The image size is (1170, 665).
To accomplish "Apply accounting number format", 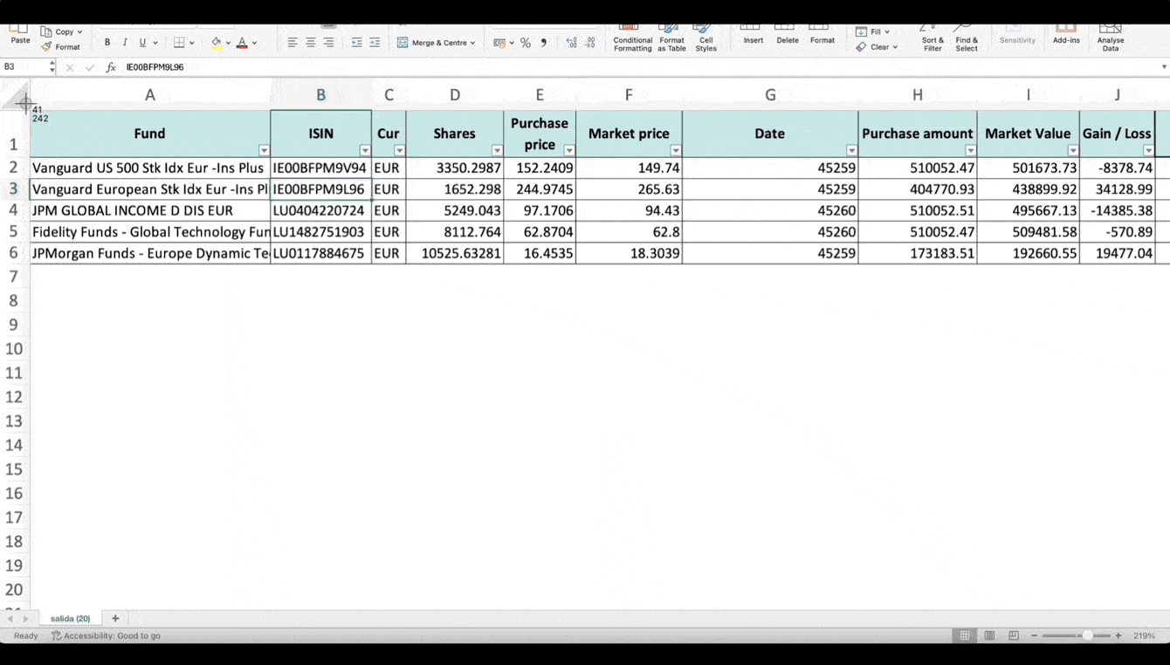I will [499, 42].
